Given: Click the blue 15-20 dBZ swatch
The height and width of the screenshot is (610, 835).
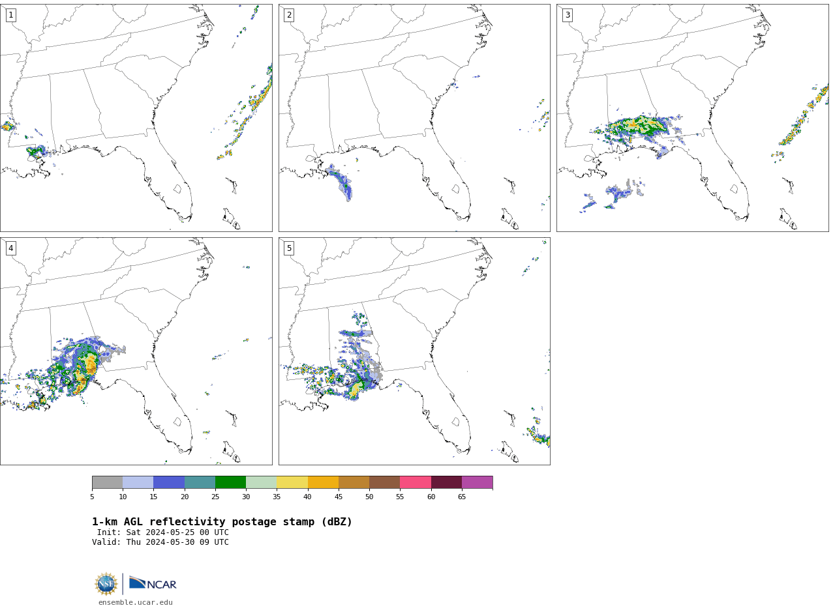Looking at the screenshot, I should 169,482.
